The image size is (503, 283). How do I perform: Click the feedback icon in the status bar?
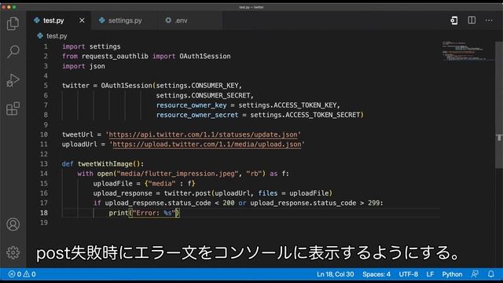(475, 274)
